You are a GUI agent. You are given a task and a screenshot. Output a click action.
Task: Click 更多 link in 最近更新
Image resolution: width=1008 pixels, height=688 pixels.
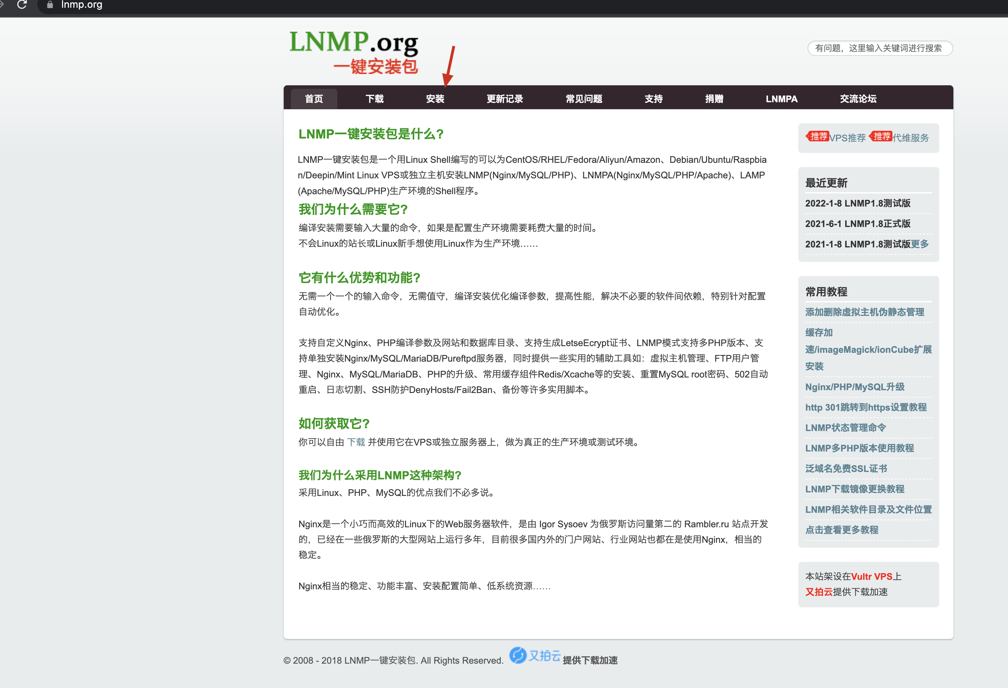click(x=920, y=244)
